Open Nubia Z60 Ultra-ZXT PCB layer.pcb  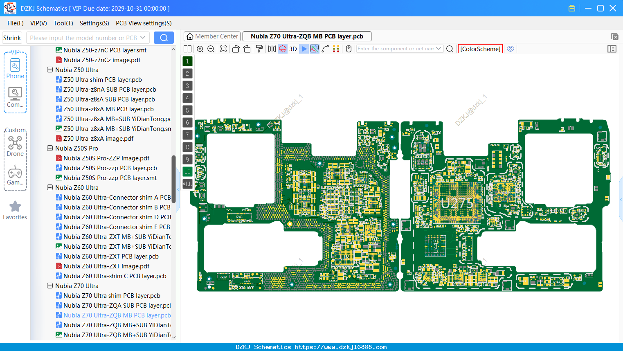coord(111,256)
